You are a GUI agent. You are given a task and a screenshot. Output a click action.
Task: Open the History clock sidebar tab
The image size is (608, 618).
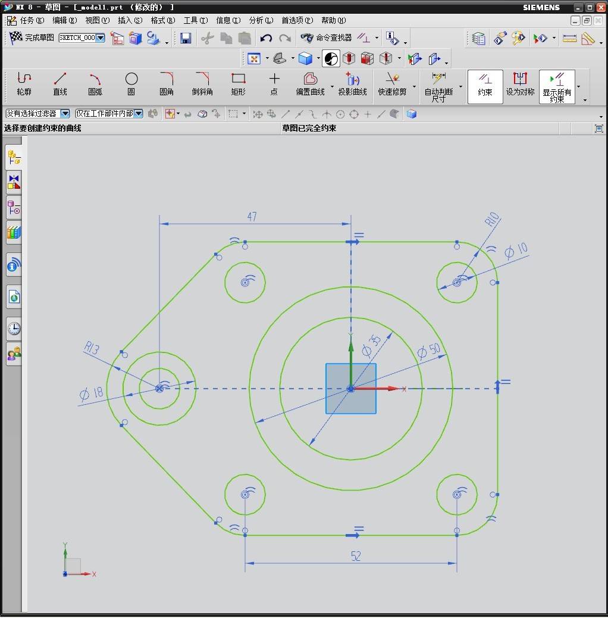coord(14,328)
